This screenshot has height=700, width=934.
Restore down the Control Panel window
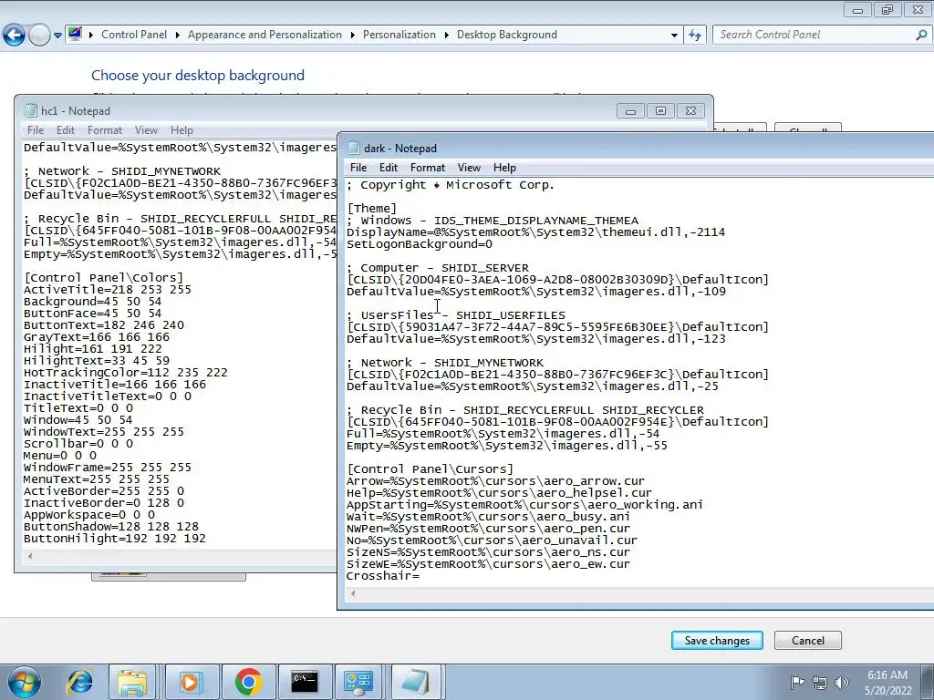click(x=887, y=9)
